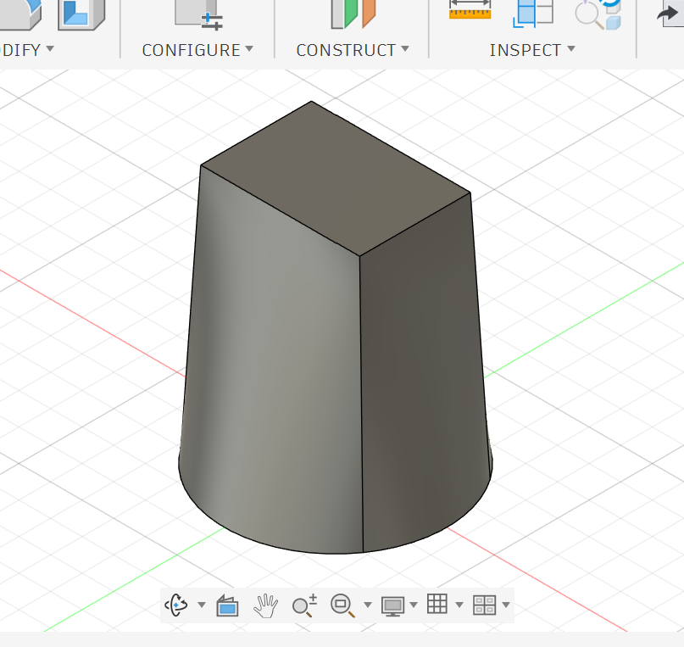Expand the Zoom Window dropdown arrow

tap(368, 605)
